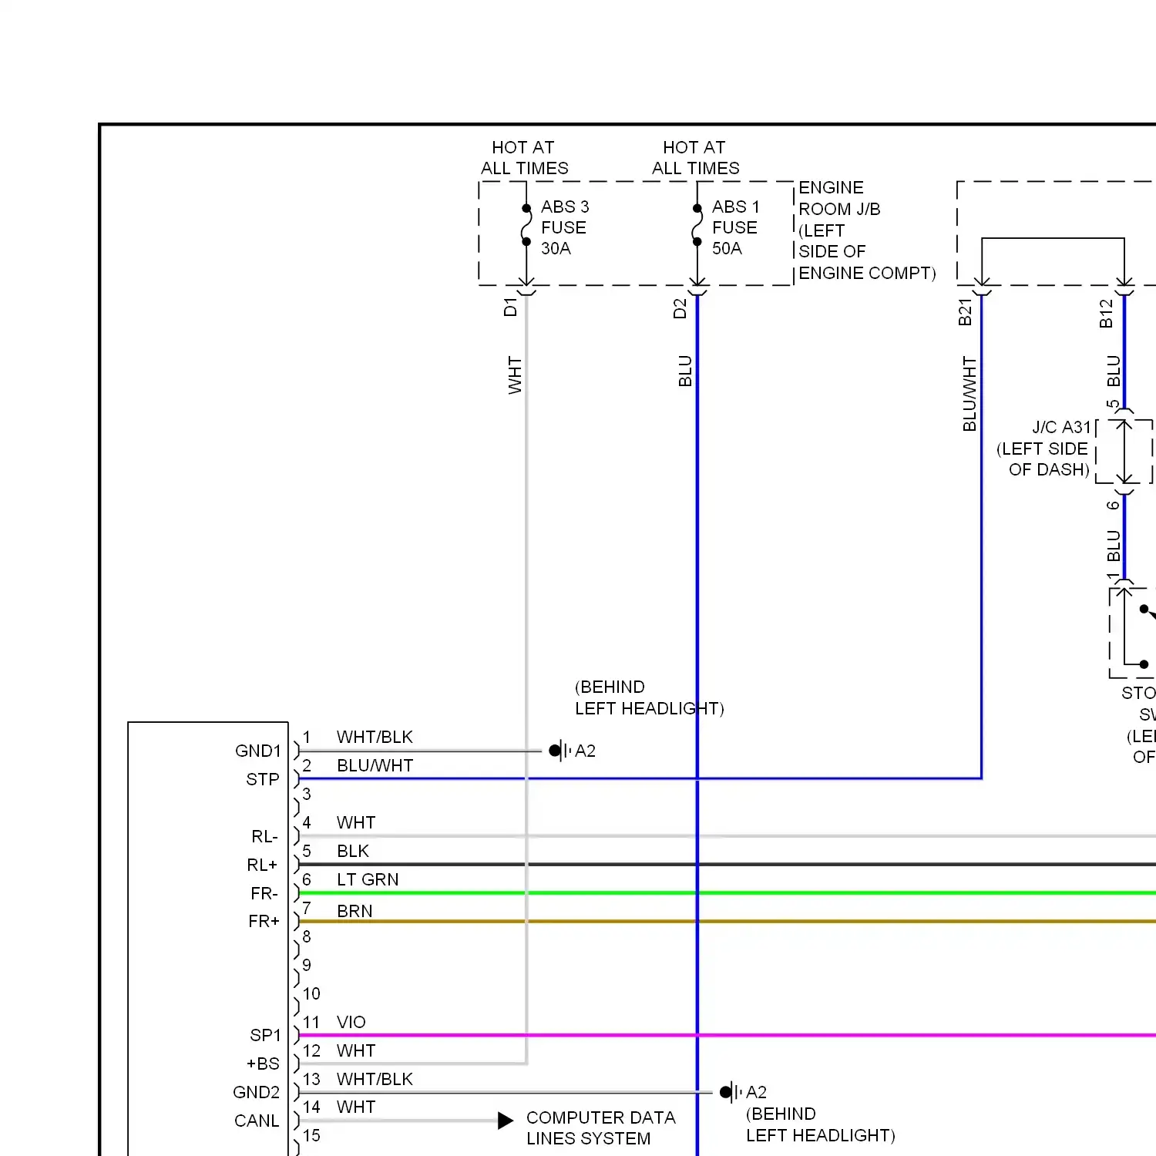The height and width of the screenshot is (1156, 1156).
Task: Click the ground symbol on the GND1 wire
Action: [560, 751]
